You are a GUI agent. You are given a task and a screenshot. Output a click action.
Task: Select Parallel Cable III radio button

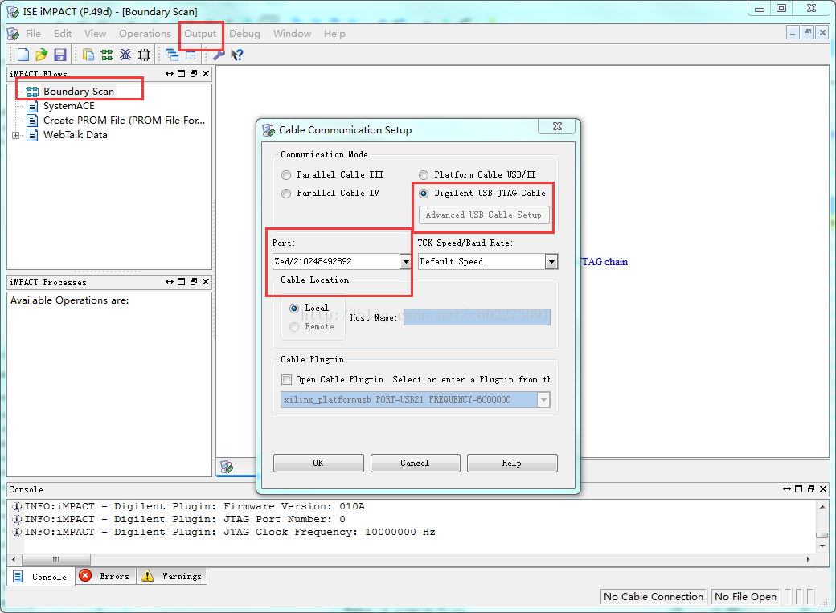click(x=286, y=175)
